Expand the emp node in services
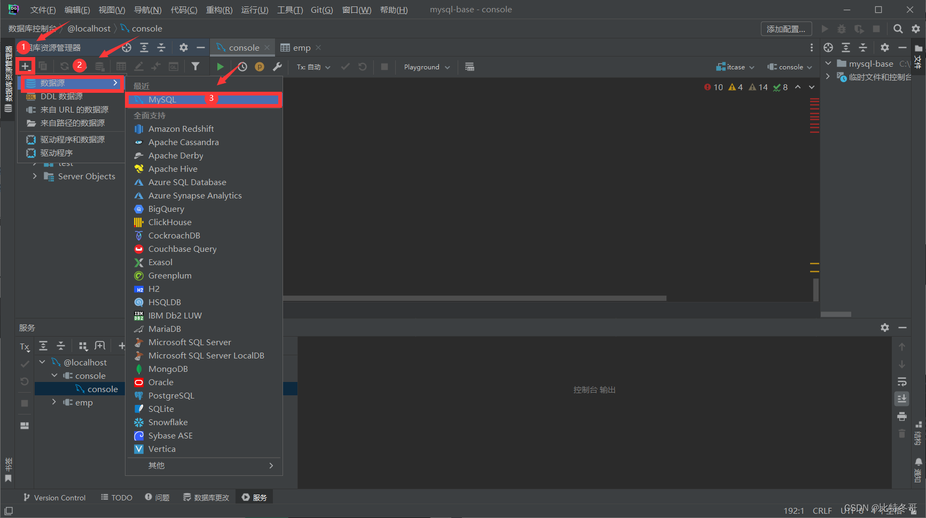Viewport: 926px width, 518px height. point(54,402)
